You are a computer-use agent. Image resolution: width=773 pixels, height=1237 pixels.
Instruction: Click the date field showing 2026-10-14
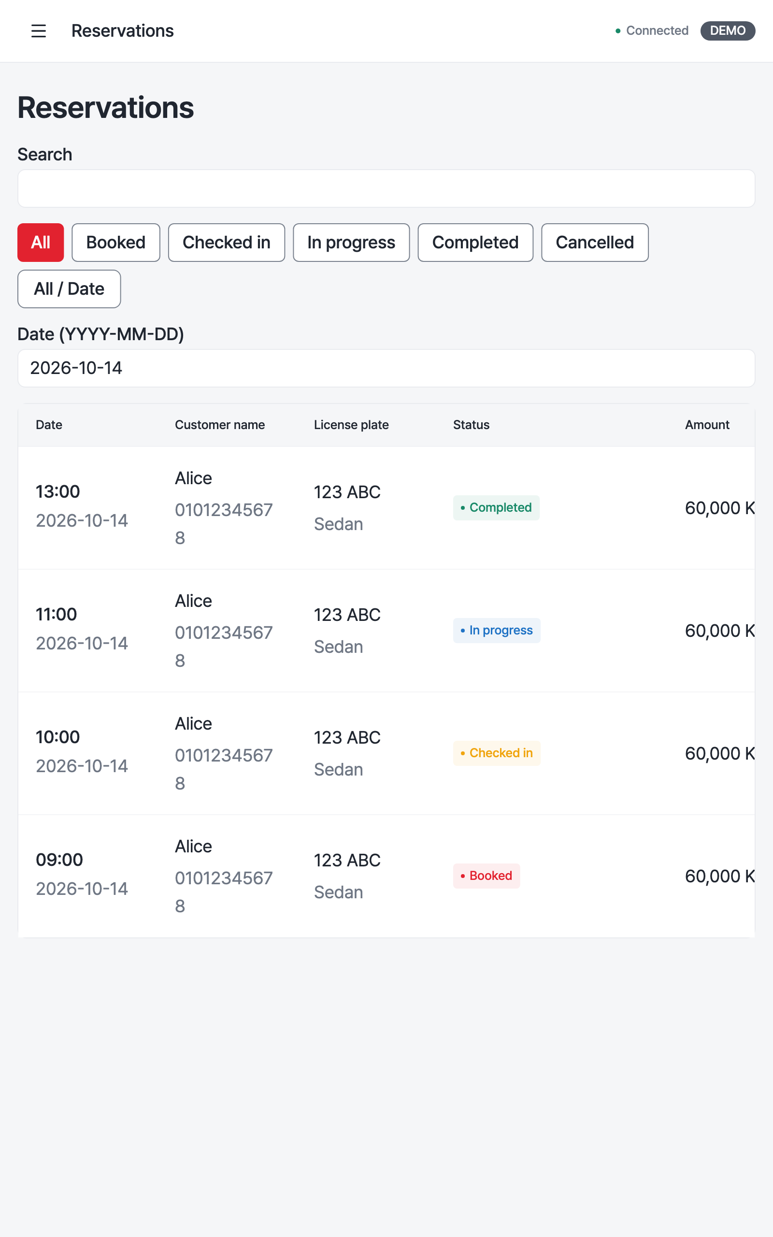tap(386, 368)
